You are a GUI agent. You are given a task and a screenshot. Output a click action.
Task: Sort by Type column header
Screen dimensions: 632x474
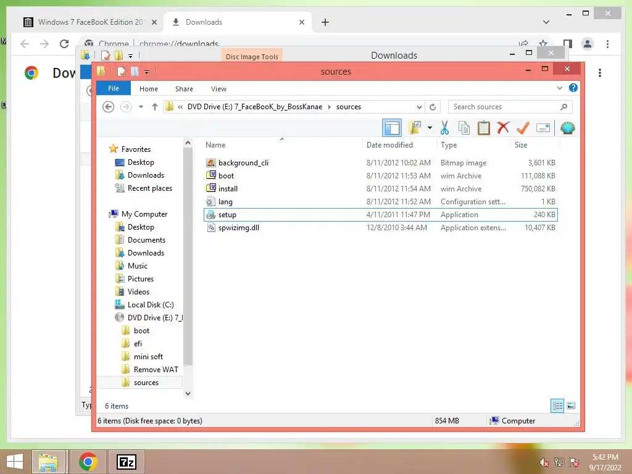tap(449, 144)
